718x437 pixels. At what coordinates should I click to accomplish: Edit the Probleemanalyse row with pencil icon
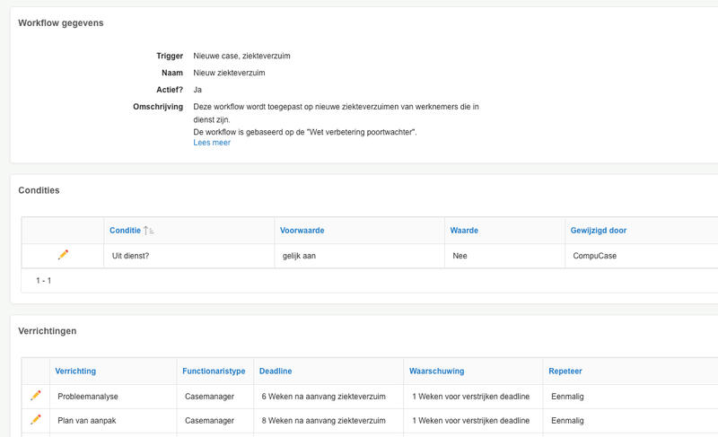36,396
